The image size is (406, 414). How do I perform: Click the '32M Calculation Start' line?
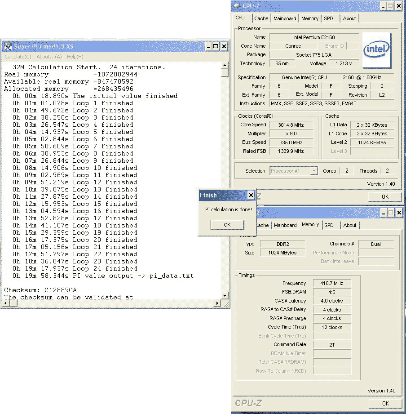pyautogui.click(x=88, y=67)
